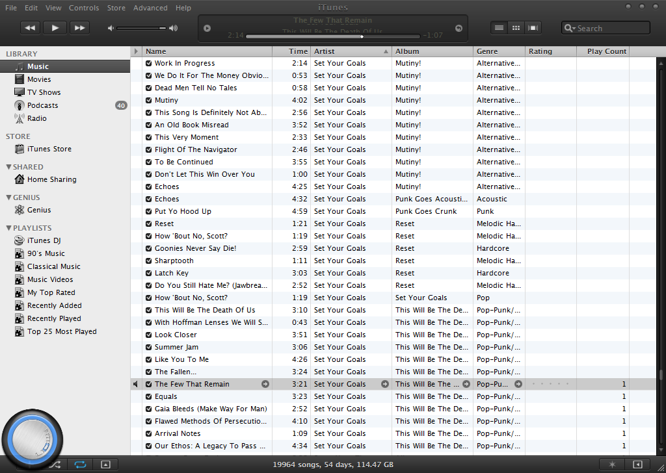Click the Search input field
Viewport: 666px width, 473px height.
(x=606, y=29)
